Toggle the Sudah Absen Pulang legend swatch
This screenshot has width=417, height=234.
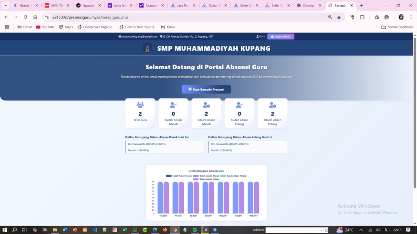point(223,176)
